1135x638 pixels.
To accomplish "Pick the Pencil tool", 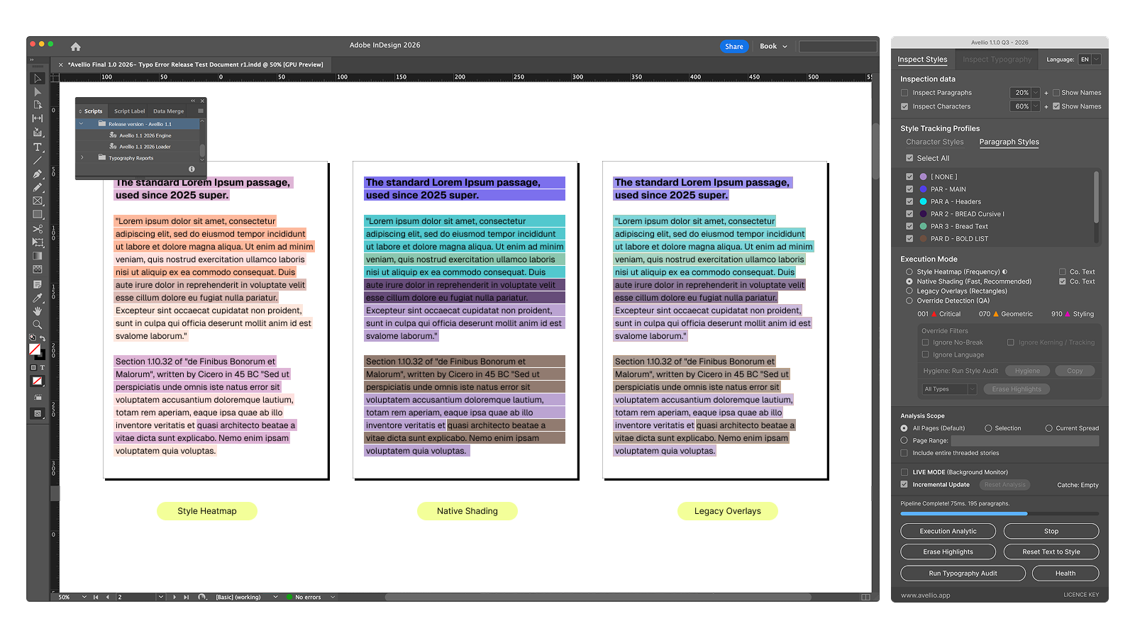I will [x=38, y=187].
